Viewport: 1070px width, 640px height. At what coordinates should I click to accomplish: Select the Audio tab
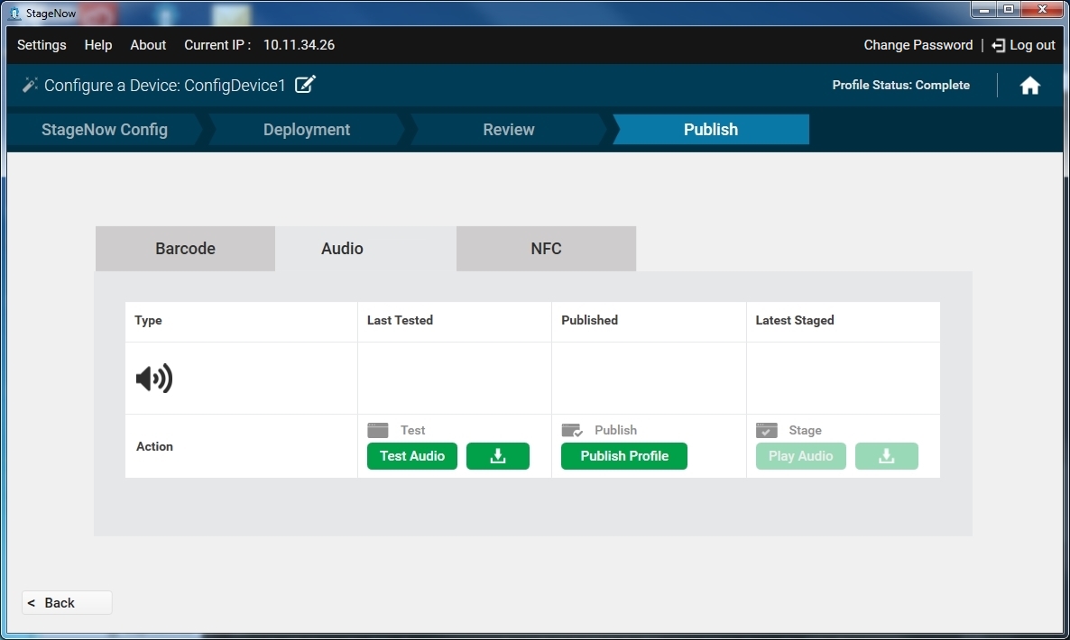[x=342, y=249]
